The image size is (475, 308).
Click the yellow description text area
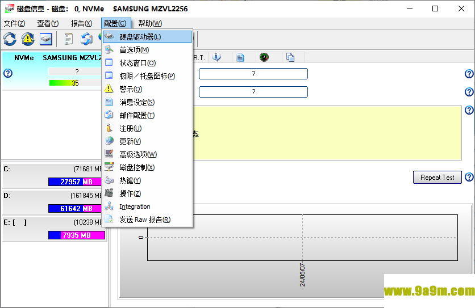[327, 133]
